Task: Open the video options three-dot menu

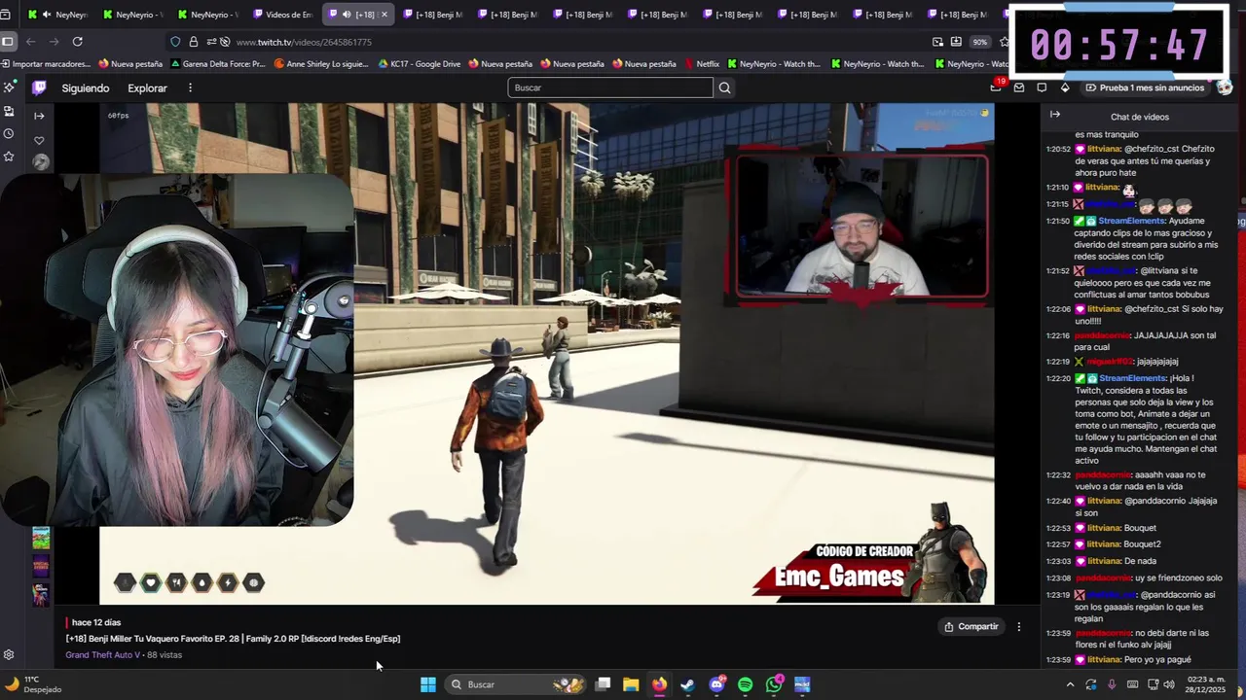Action: 1019,627
